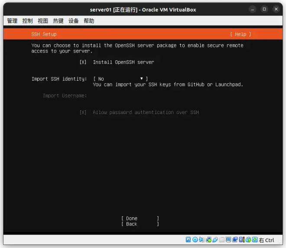286x248 pixels.
Task: Open the 视图 menu
Action: (x=43, y=21)
